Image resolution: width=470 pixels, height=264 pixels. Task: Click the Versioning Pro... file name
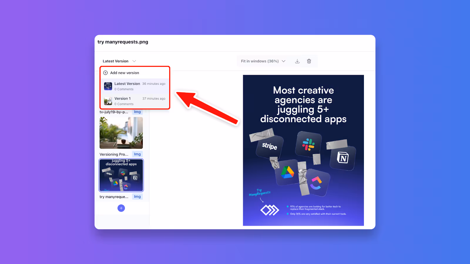click(x=114, y=154)
